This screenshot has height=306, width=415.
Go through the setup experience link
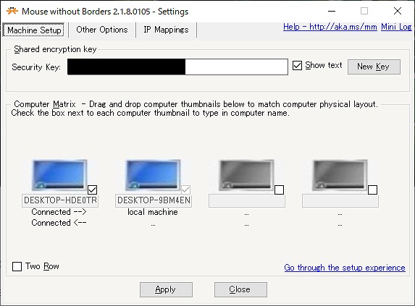(345, 268)
